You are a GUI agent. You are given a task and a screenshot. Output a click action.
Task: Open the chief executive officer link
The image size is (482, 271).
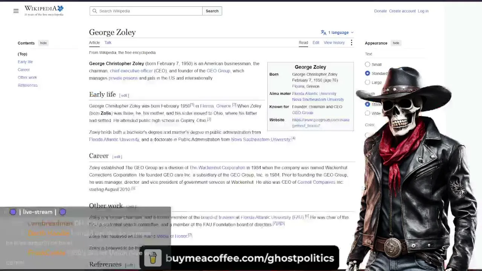131,71
